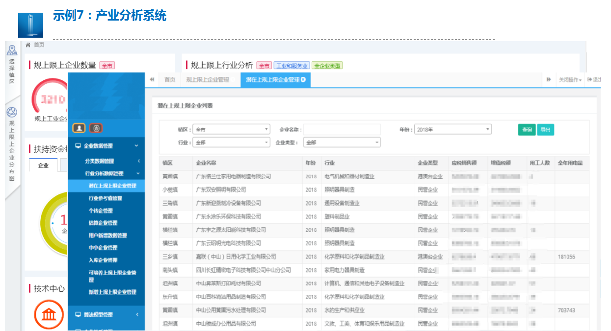611x331 pixels.
Task: Open 行业参考值管理 in sidebar
Action: (106, 198)
